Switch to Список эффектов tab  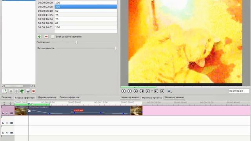point(69,98)
